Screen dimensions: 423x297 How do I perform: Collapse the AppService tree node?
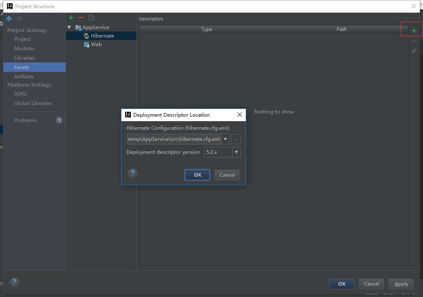click(69, 27)
